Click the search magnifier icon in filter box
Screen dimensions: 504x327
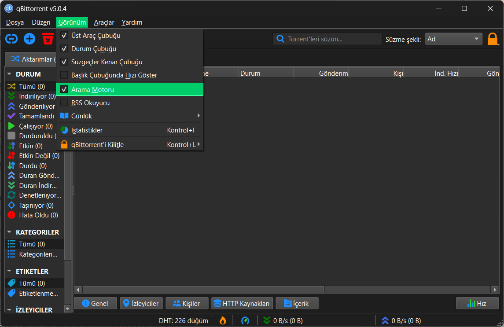(x=280, y=39)
